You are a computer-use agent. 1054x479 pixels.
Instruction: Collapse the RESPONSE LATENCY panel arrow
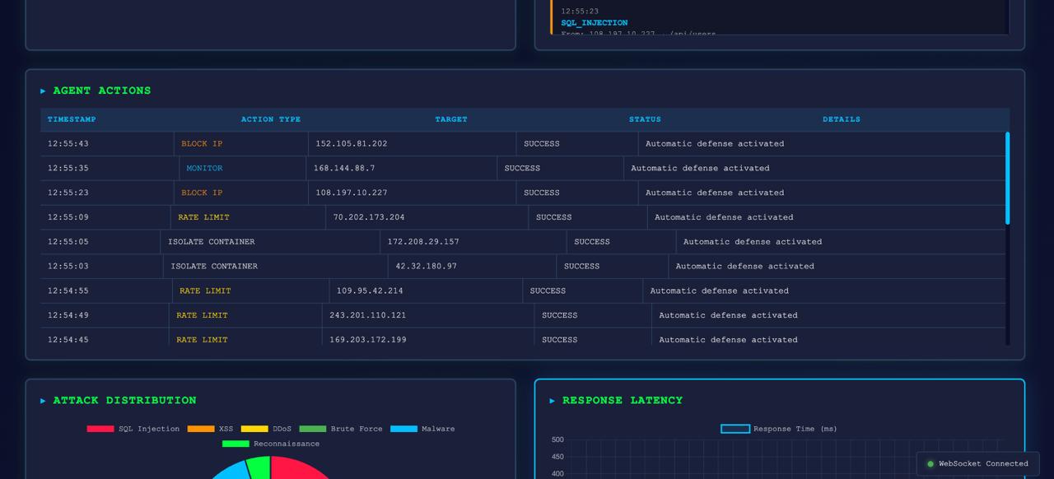pyautogui.click(x=552, y=400)
